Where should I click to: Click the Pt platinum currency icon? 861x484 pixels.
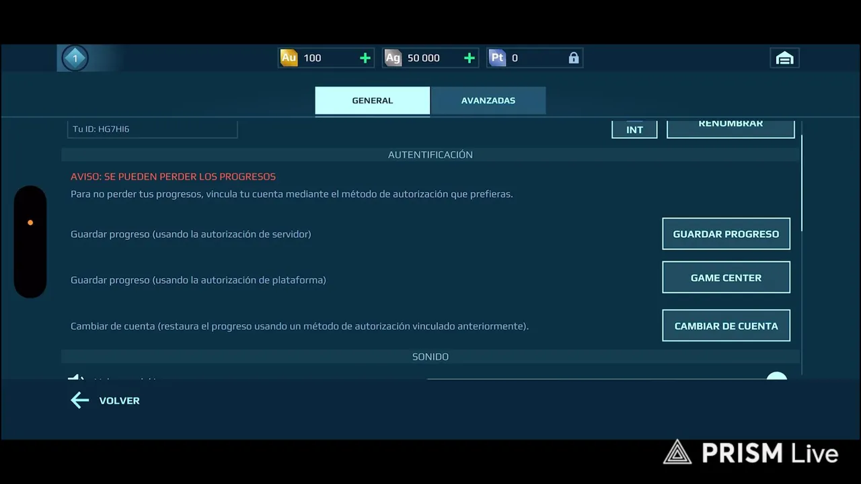(497, 58)
